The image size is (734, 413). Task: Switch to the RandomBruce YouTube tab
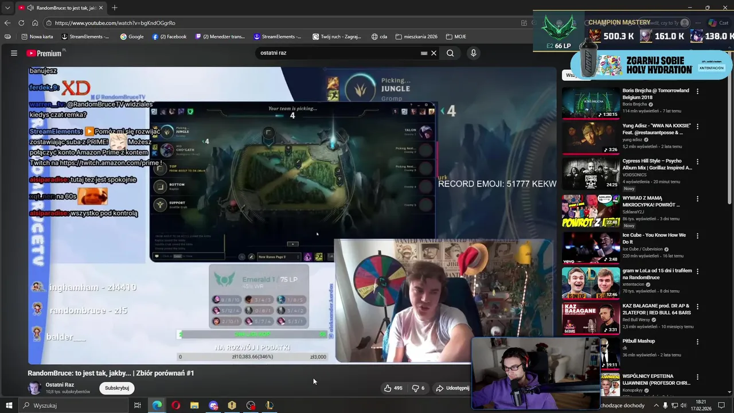[x=61, y=8]
